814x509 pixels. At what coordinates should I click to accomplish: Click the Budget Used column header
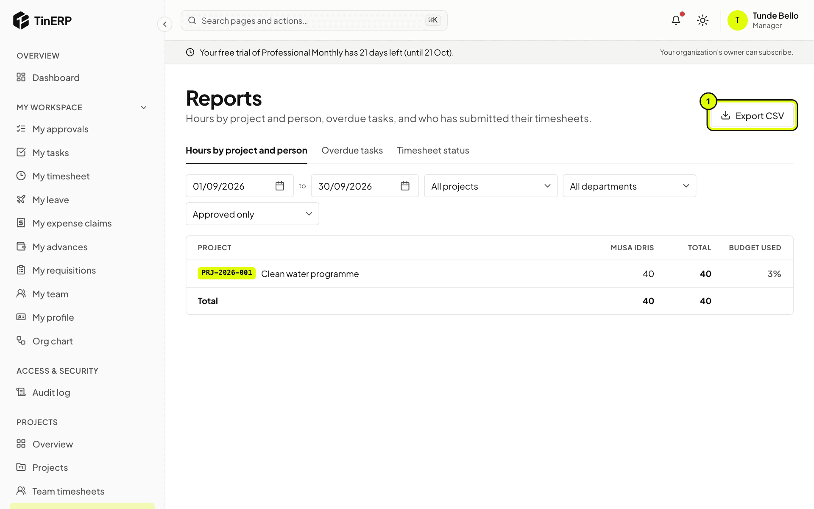(x=755, y=248)
